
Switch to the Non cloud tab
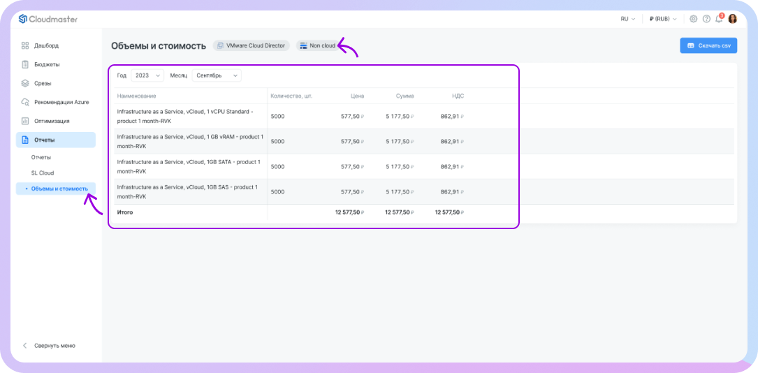[317, 45]
